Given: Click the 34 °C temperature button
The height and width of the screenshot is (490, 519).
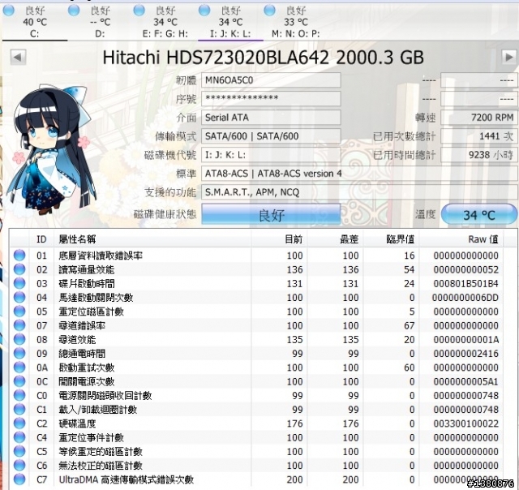Looking at the screenshot, I should click(479, 214).
